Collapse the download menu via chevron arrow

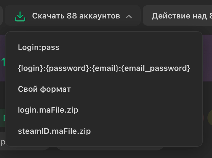click(x=129, y=16)
